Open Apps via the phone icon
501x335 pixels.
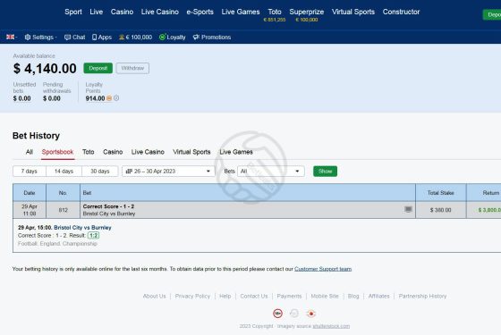tap(94, 38)
